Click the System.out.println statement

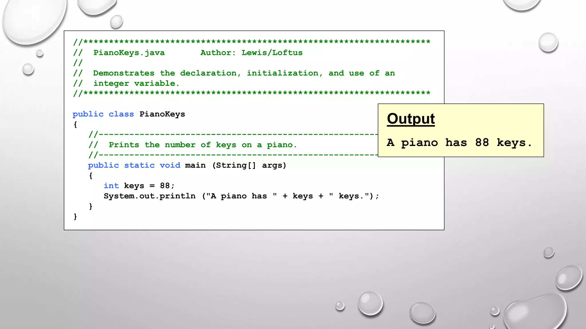[149, 196]
